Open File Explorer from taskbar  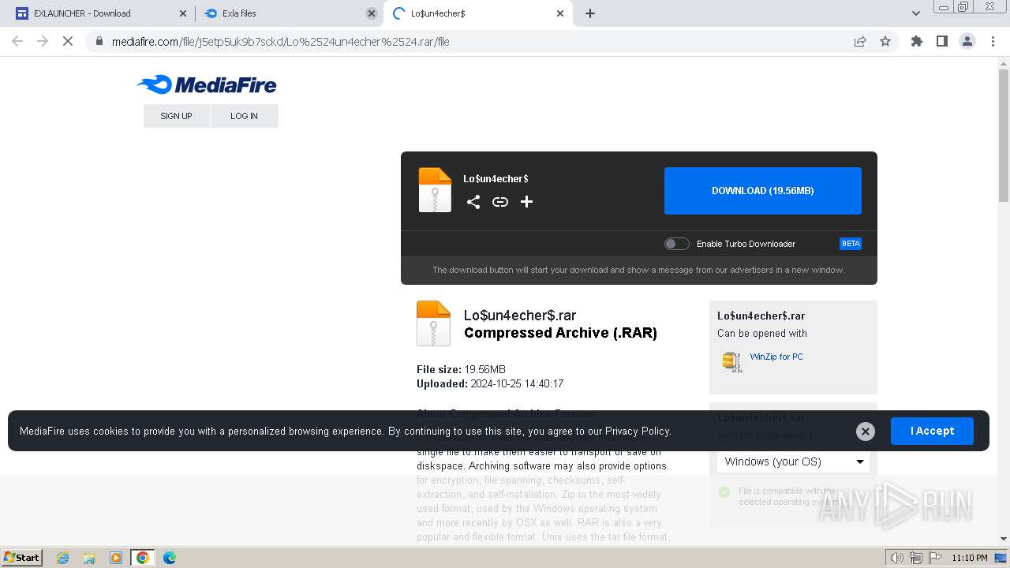click(x=89, y=558)
